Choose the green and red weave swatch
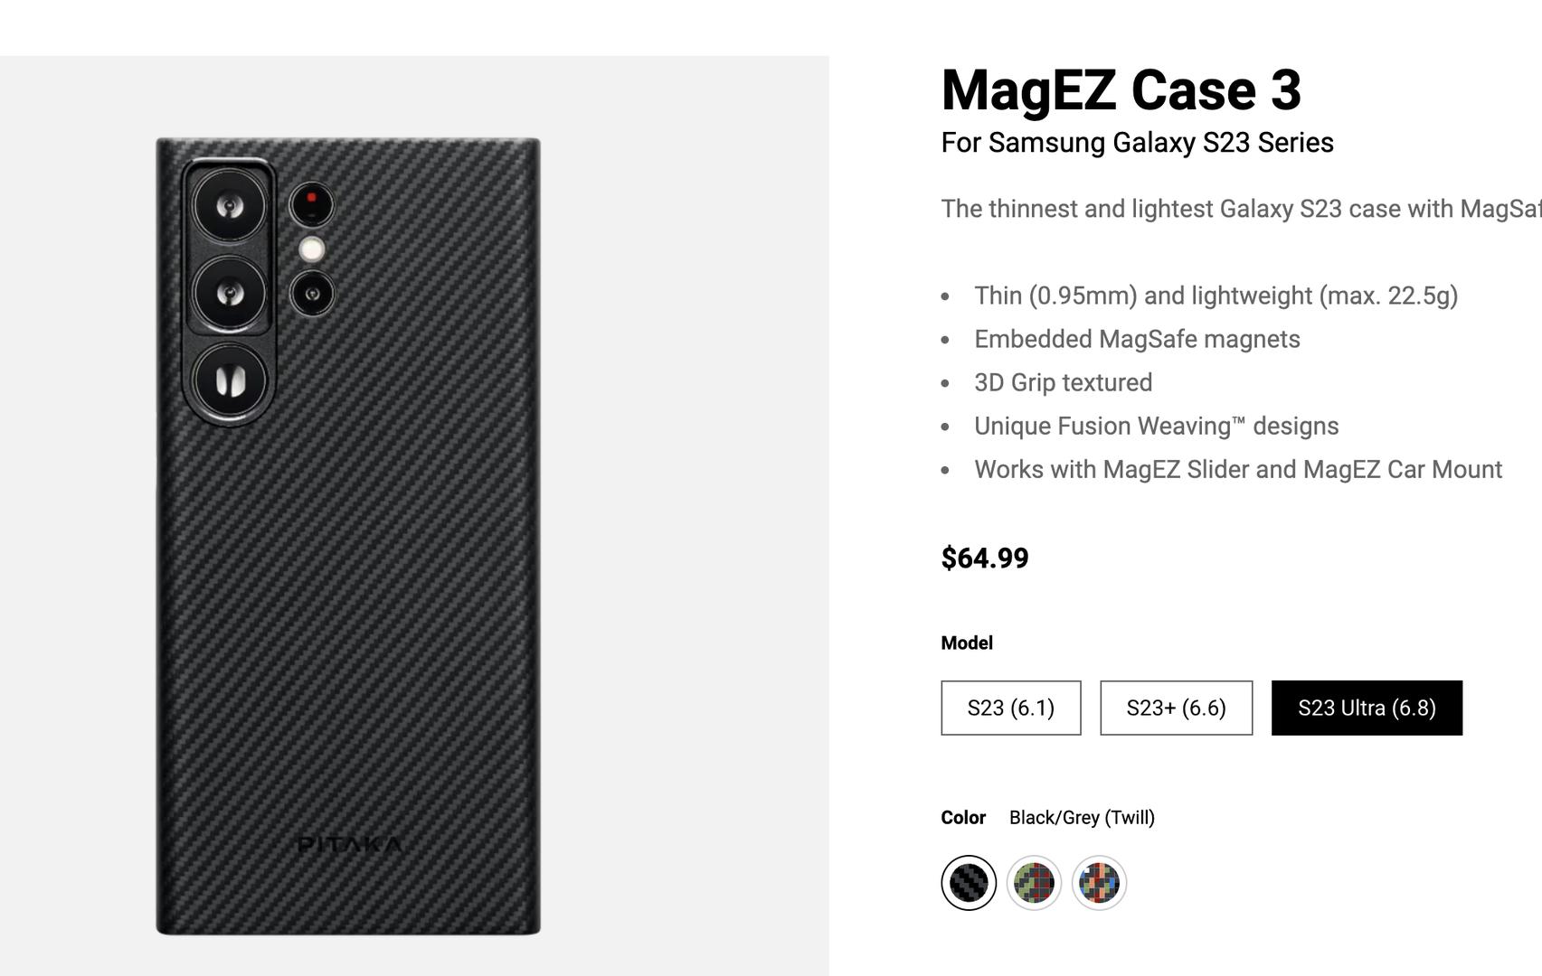 point(1034,883)
